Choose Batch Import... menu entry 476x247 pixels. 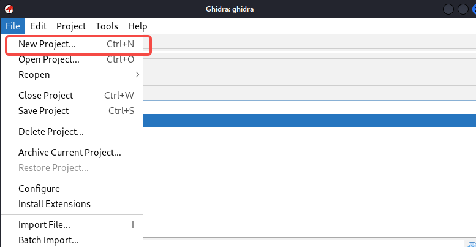pyautogui.click(x=72, y=240)
